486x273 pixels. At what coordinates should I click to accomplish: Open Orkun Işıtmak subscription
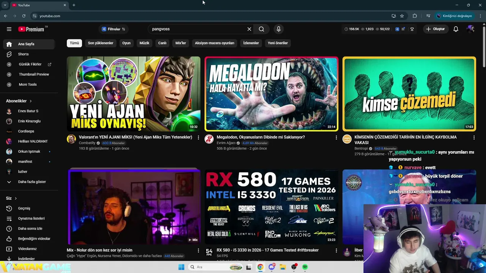point(30,152)
